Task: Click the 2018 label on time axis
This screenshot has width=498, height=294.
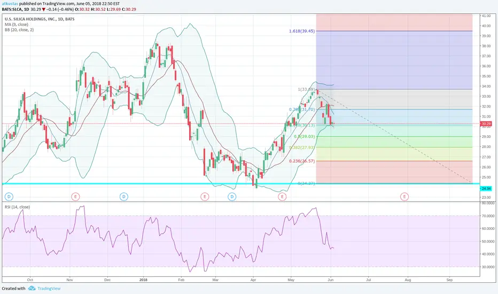Action: tap(143, 280)
